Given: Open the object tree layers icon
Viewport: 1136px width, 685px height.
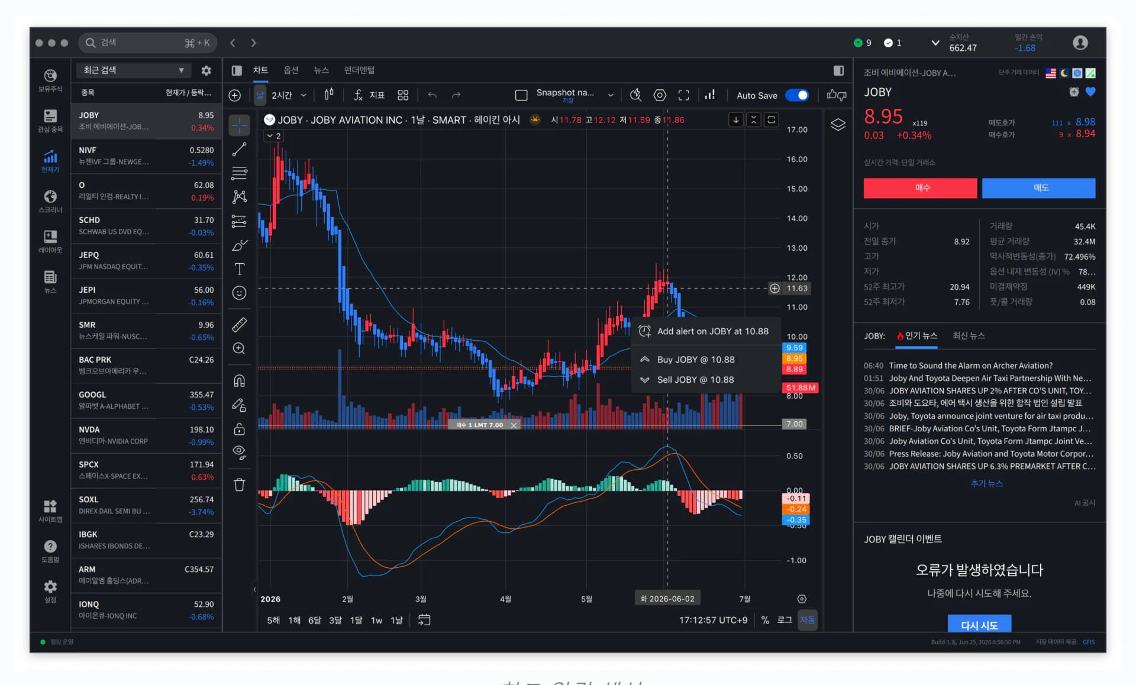Looking at the screenshot, I should (x=838, y=125).
